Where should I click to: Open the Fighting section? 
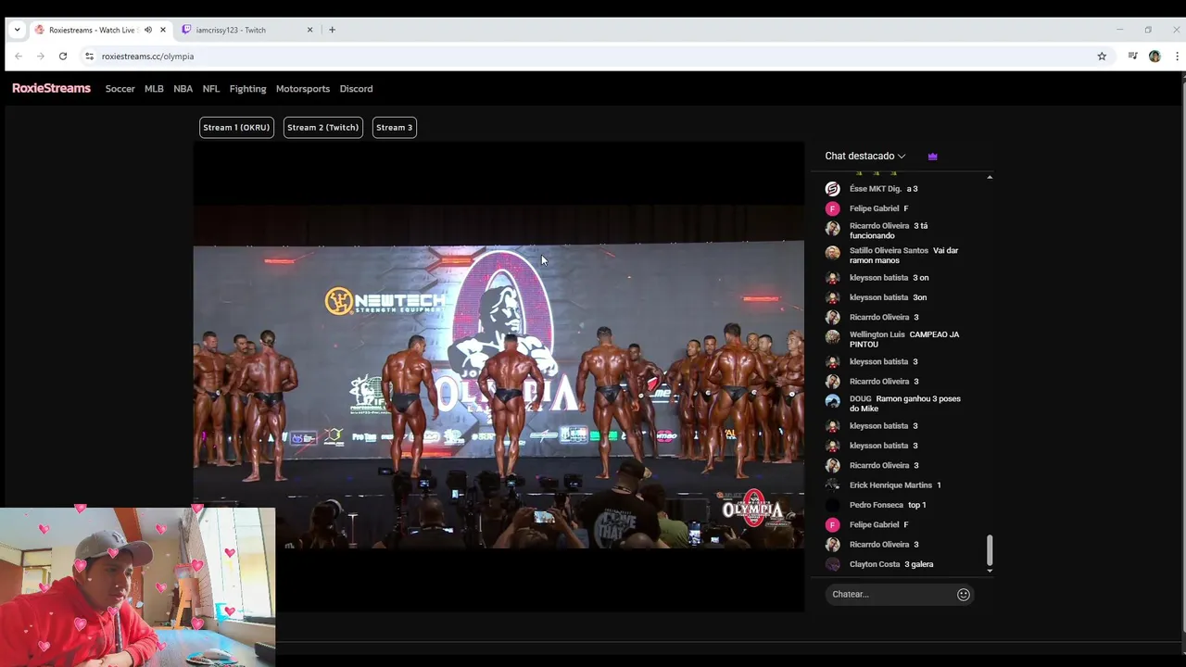pos(247,89)
